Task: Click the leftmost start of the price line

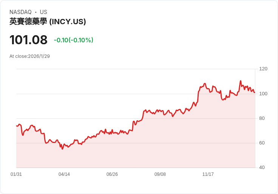Action: tap(17, 126)
